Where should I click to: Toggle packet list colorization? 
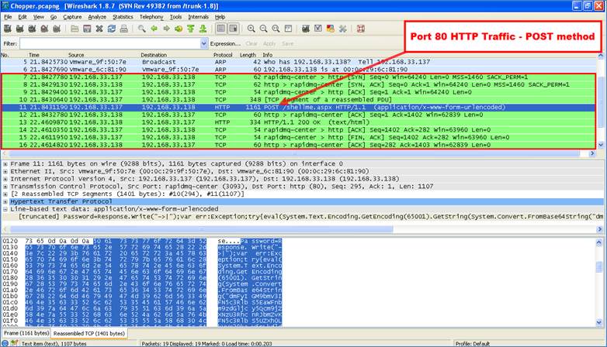[x=220, y=29]
